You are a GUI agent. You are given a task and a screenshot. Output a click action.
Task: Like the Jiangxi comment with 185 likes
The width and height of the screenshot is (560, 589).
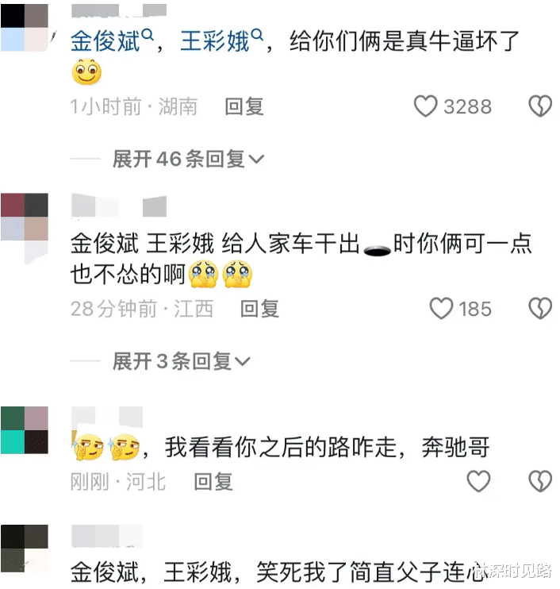click(441, 309)
